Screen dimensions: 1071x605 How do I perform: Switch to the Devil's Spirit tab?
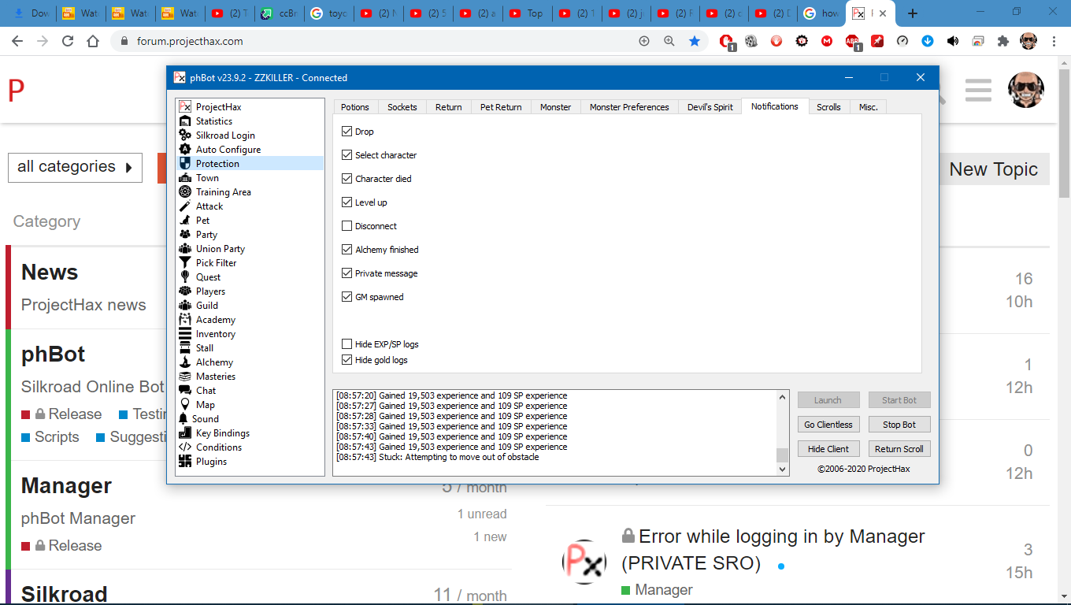[x=710, y=107]
